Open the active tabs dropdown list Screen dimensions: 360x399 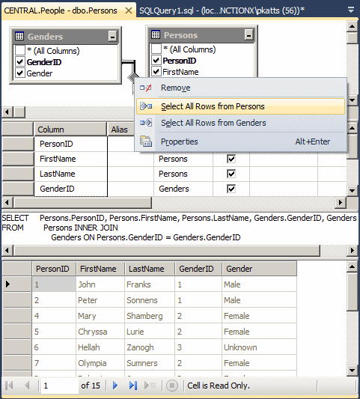click(x=351, y=10)
